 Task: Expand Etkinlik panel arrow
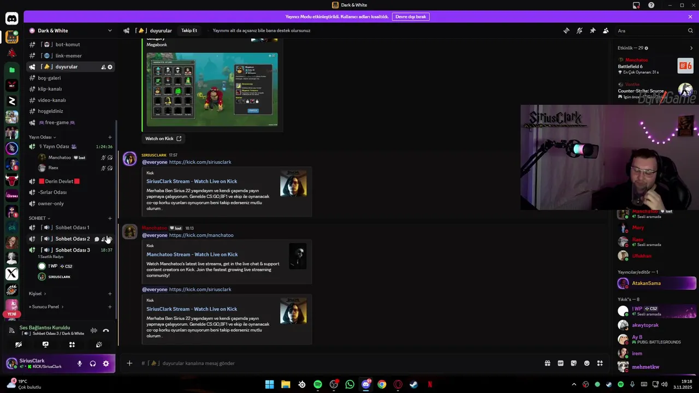[x=691, y=48]
